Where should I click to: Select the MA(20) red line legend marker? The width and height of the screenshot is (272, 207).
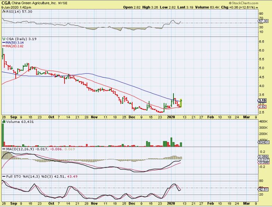4,46
